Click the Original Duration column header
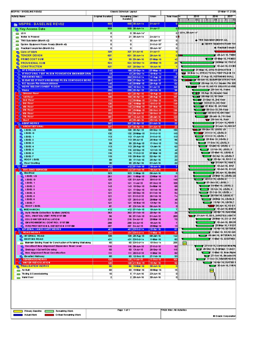 point(103,19)
